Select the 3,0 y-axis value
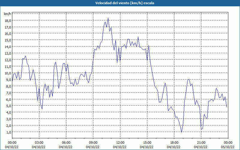Viewport: 240px width, 150px height. point(8,119)
